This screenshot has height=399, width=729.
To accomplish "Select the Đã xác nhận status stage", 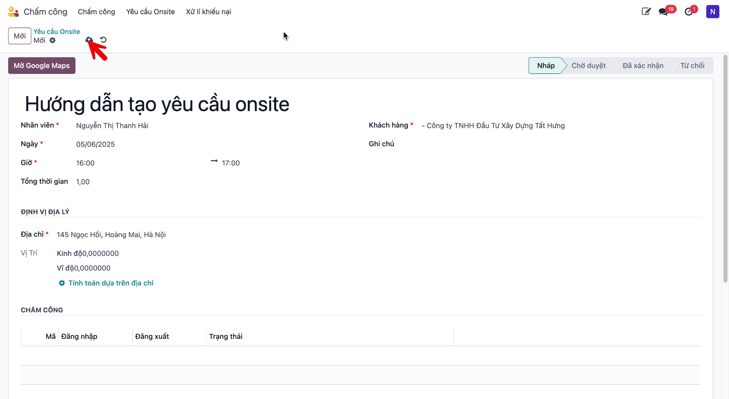I will pyautogui.click(x=643, y=65).
